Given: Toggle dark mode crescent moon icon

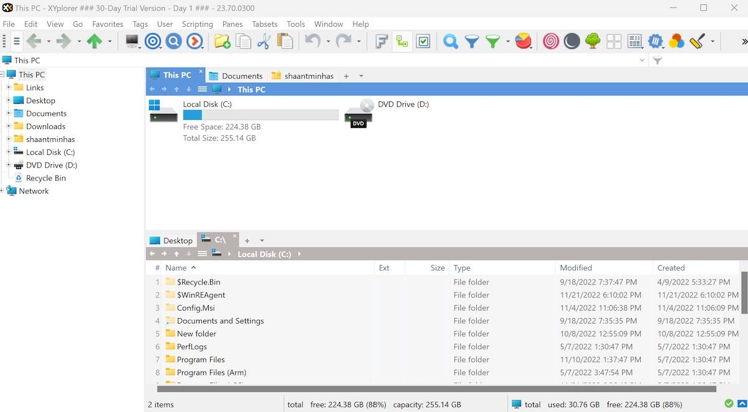Looking at the screenshot, I should [x=572, y=42].
